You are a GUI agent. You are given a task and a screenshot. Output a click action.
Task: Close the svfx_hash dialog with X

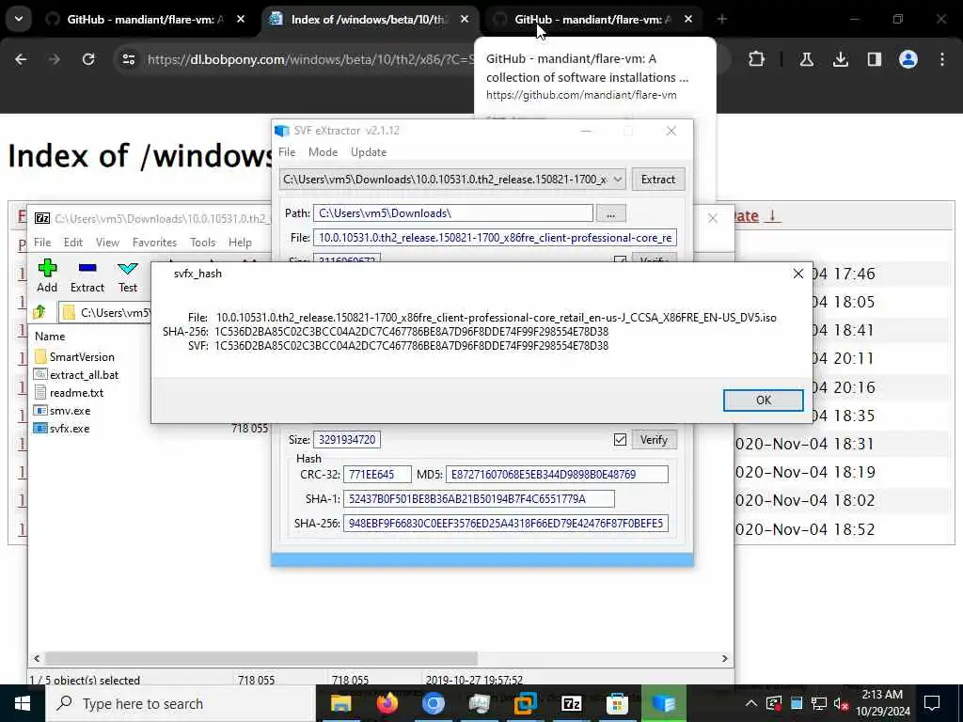click(797, 274)
